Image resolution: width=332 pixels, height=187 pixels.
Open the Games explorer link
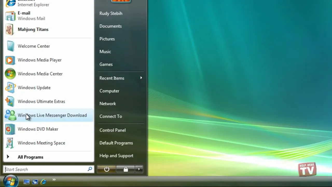click(x=106, y=64)
